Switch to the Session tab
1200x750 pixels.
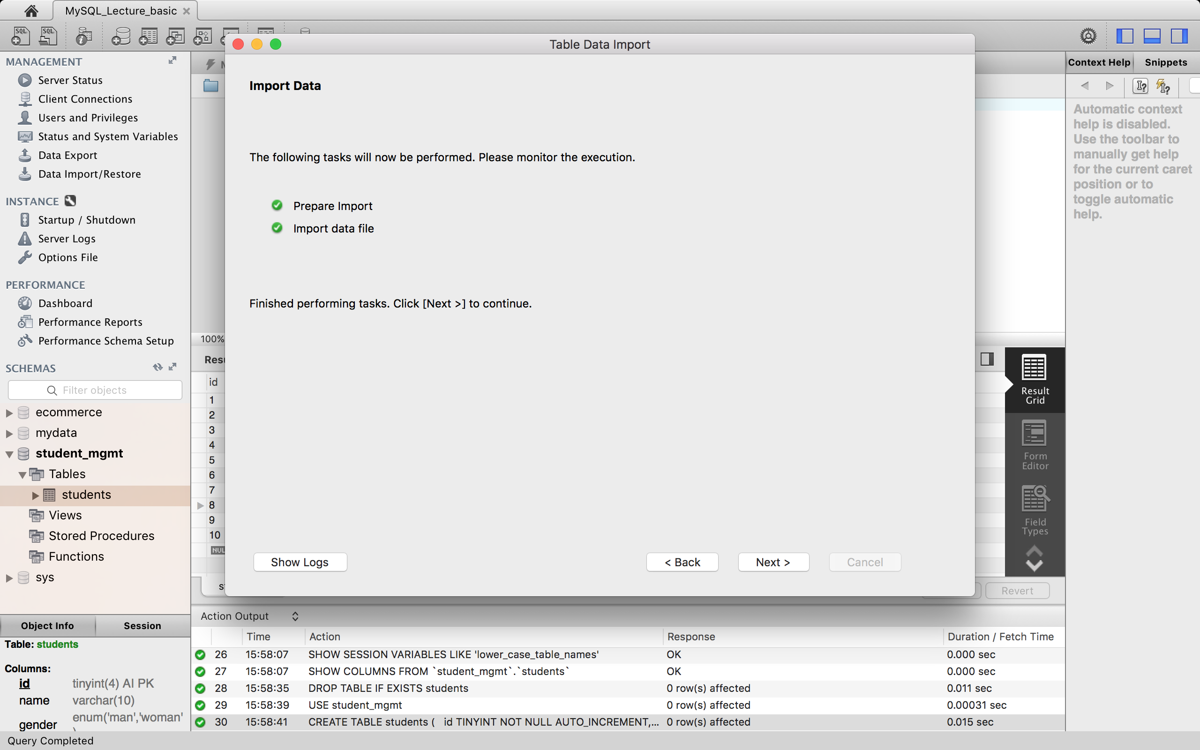pyautogui.click(x=142, y=625)
